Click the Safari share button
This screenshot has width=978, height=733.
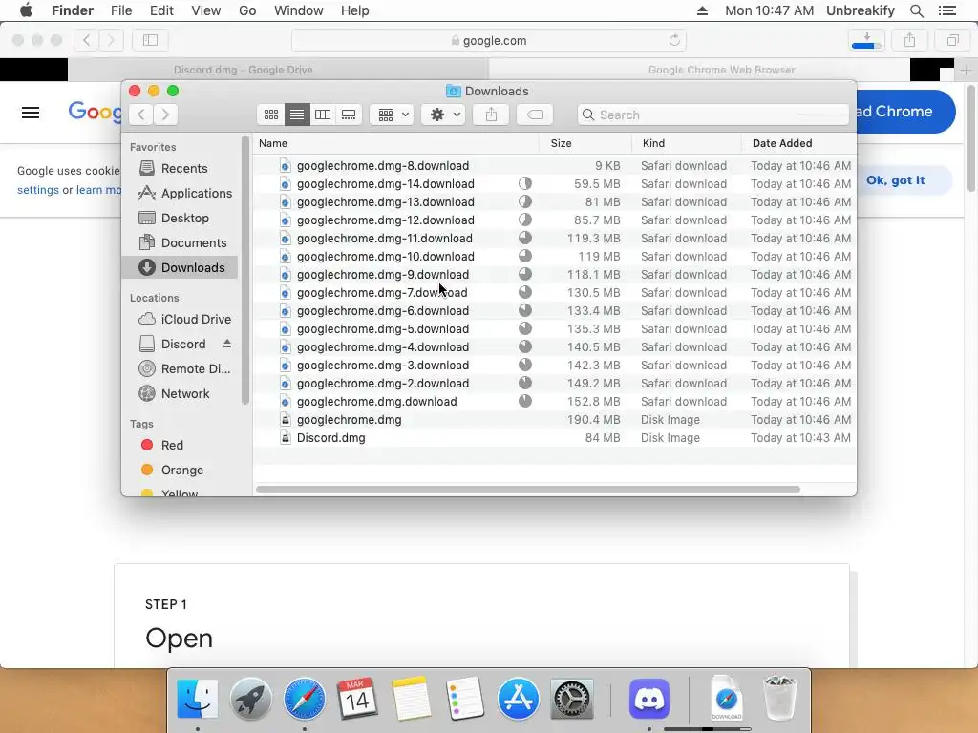910,40
